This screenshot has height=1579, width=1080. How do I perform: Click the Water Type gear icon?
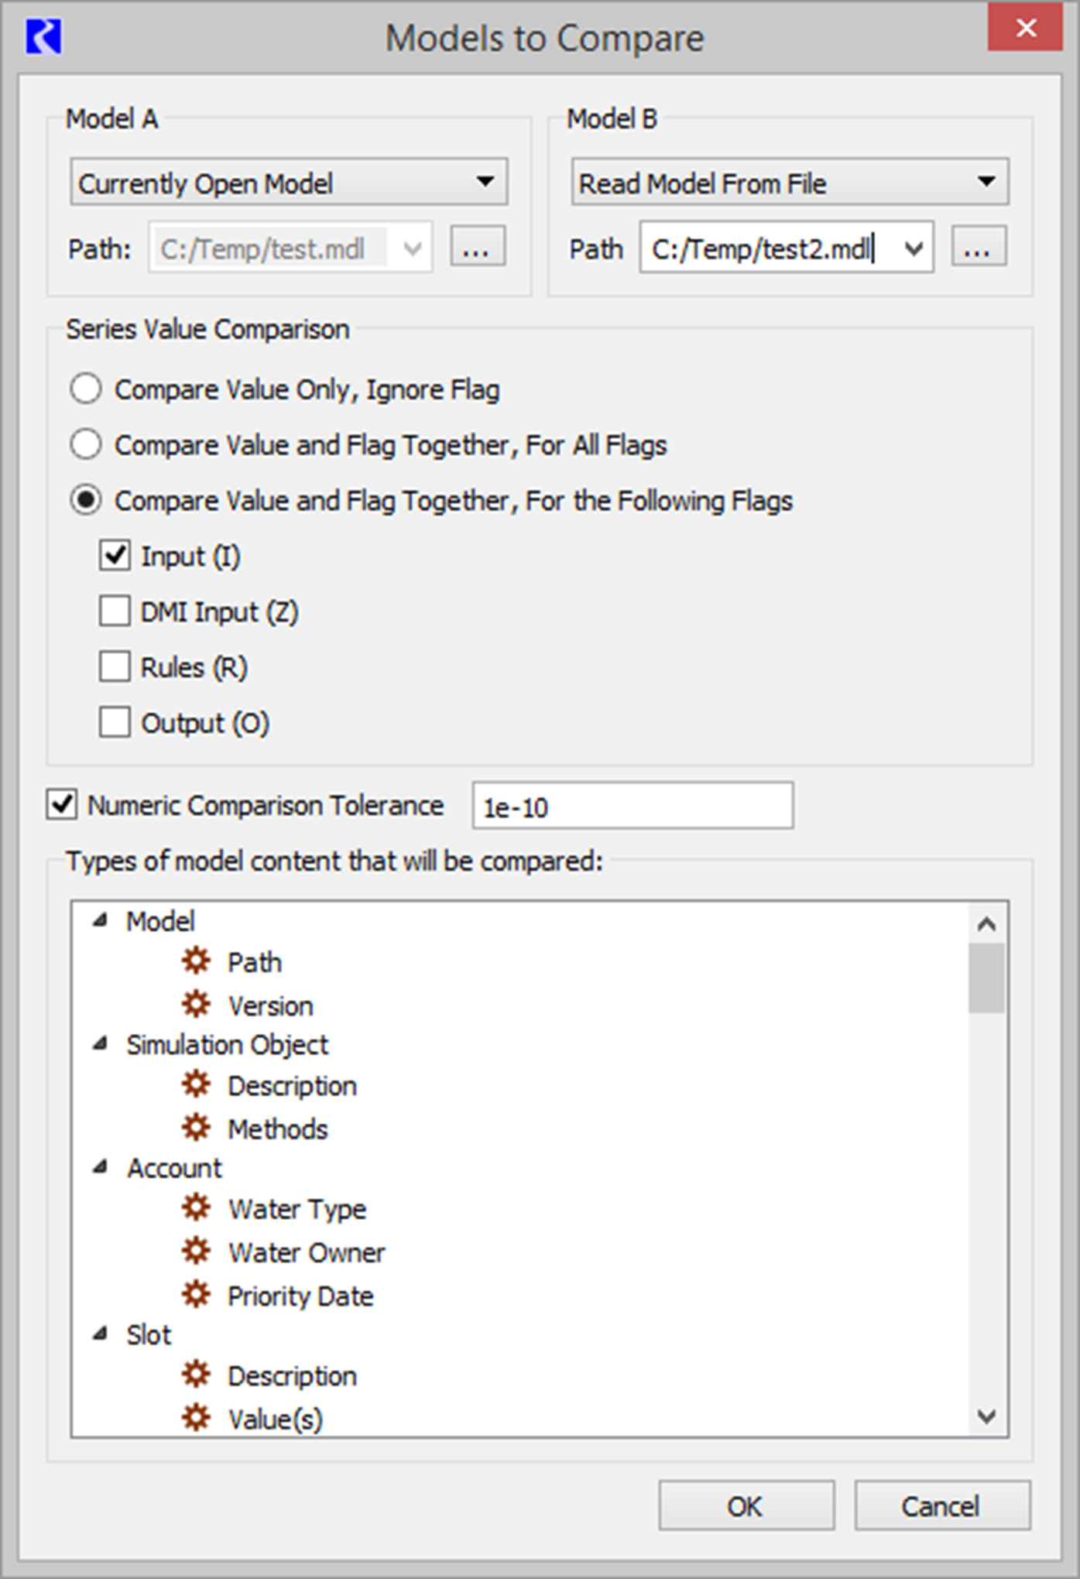196,1207
